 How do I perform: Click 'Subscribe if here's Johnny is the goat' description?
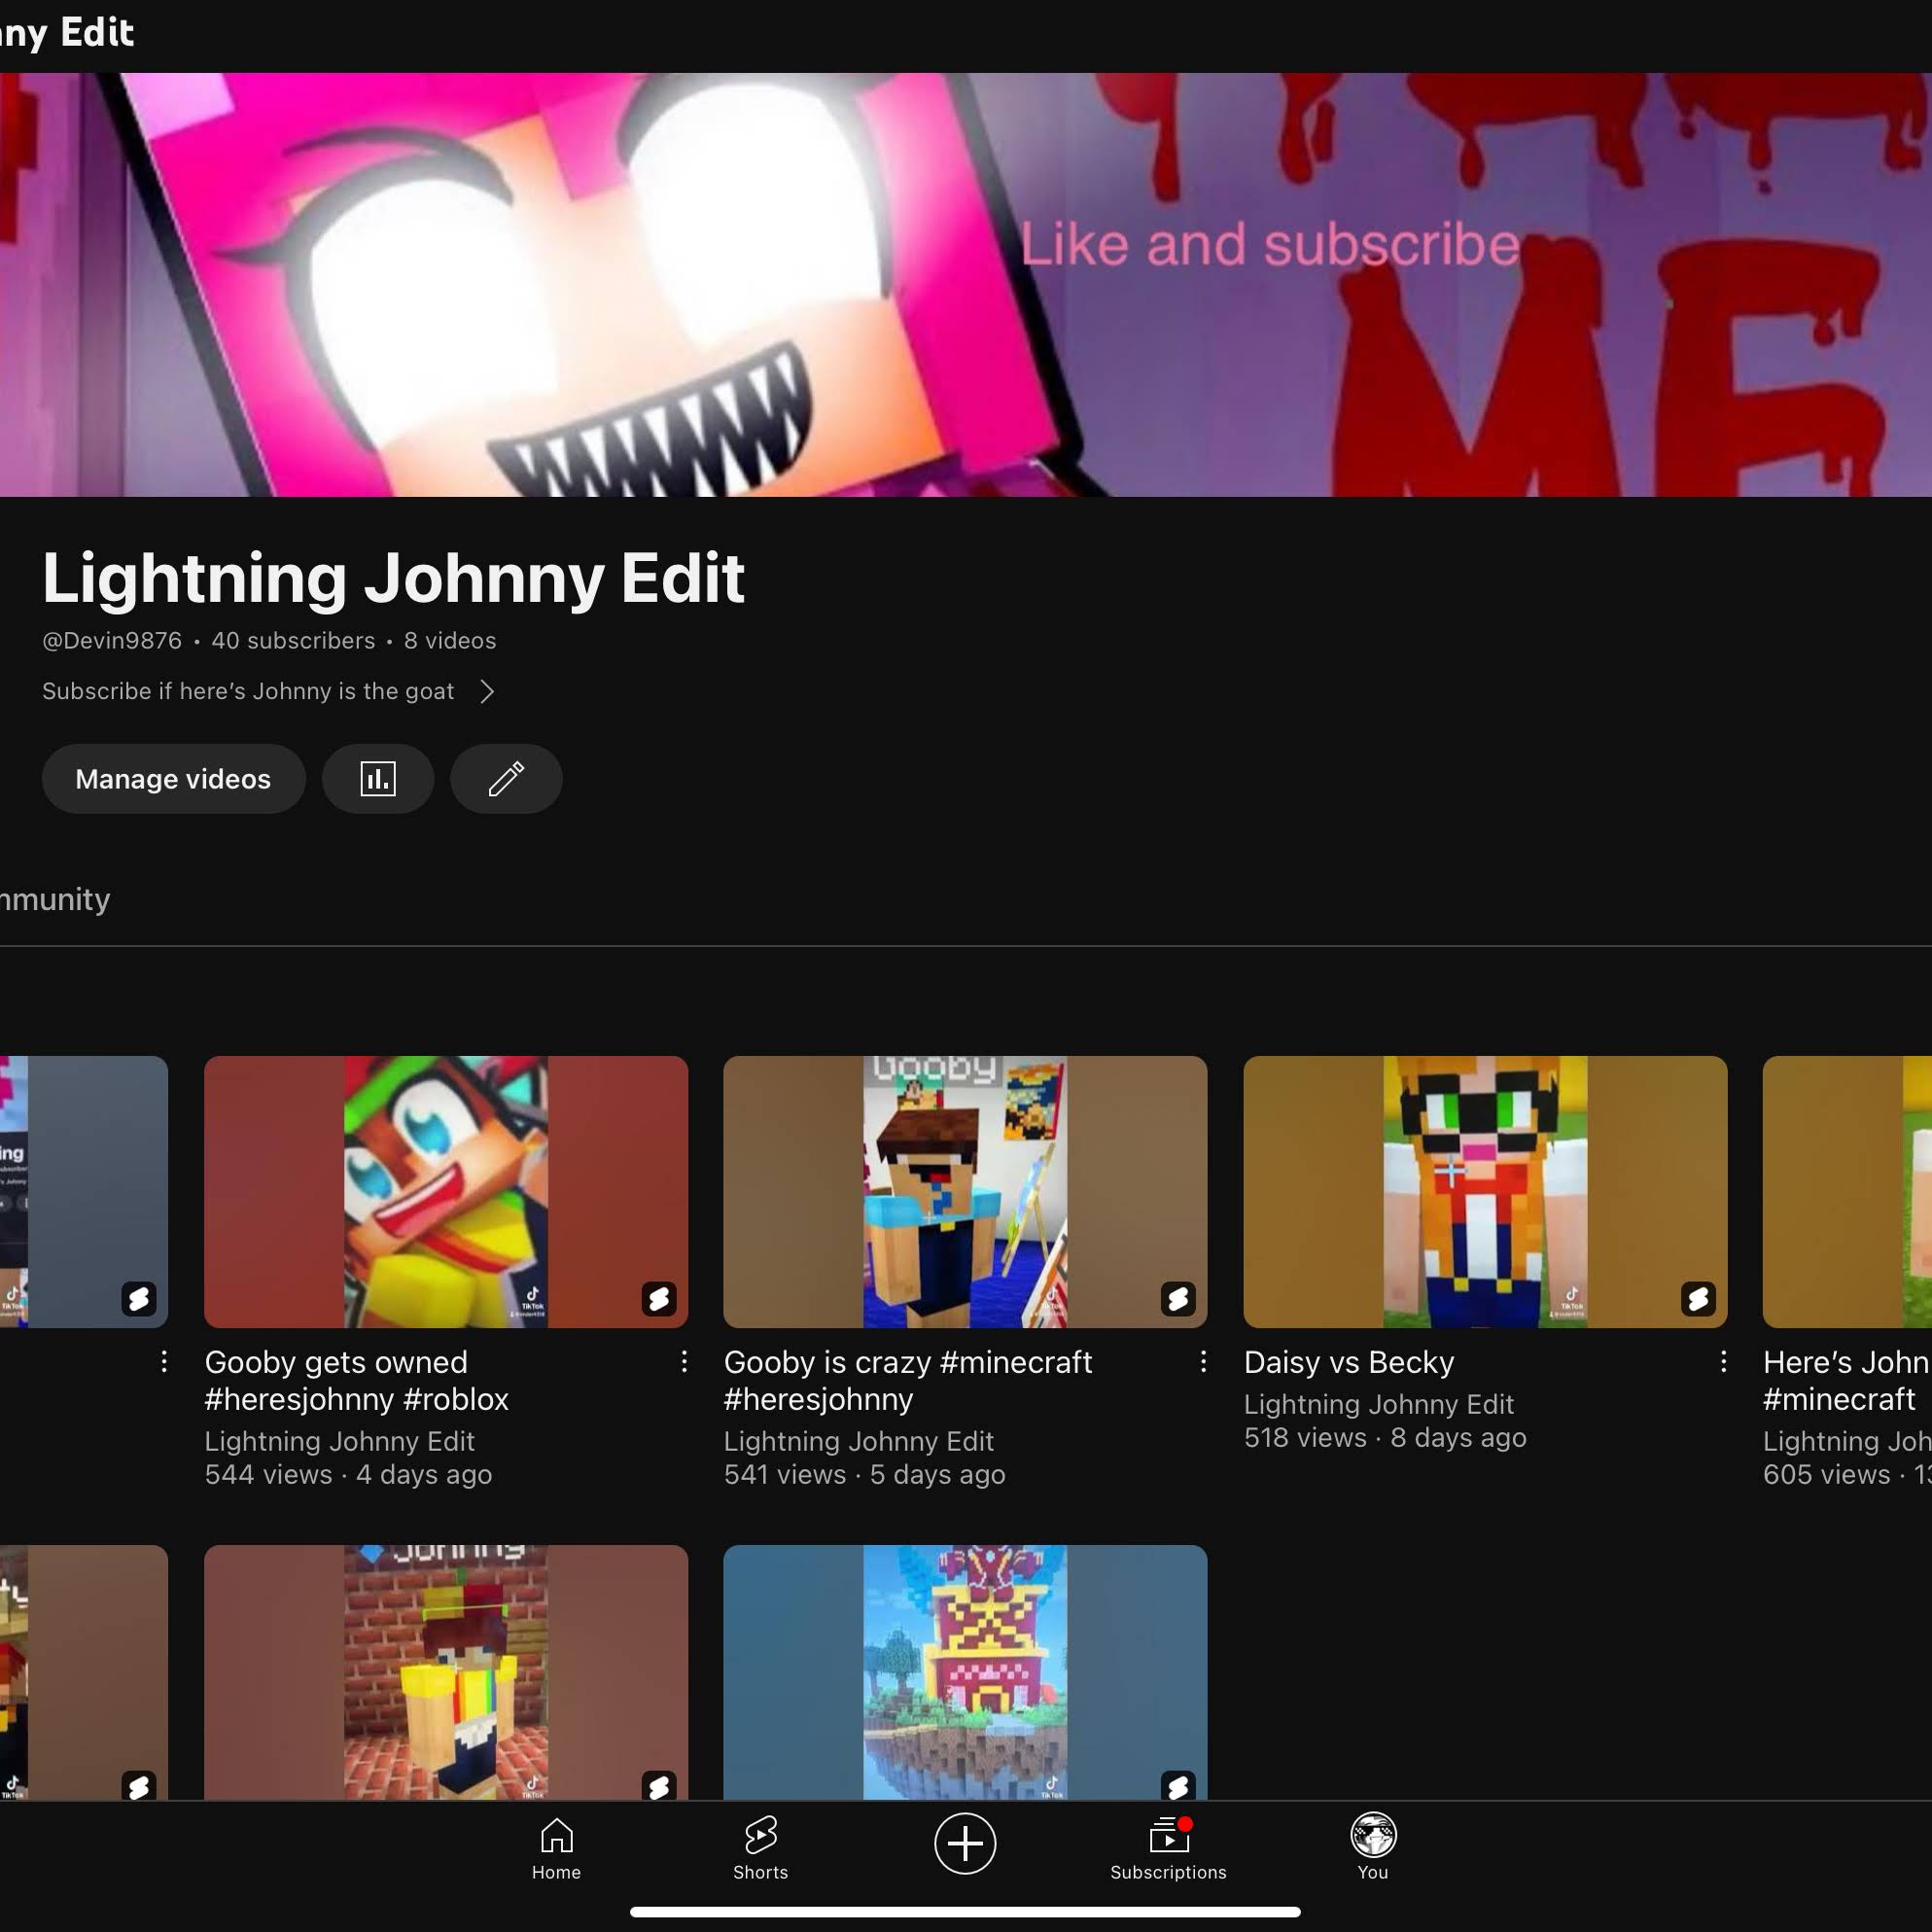point(248,691)
